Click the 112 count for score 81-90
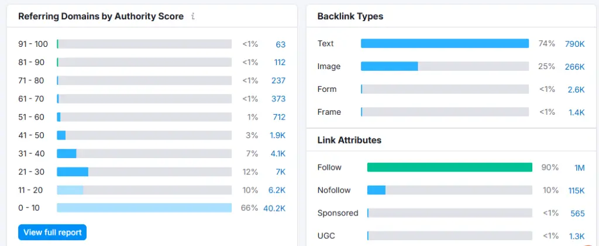Image resolution: width=599 pixels, height=246 pixels. [x=279, y=62]
